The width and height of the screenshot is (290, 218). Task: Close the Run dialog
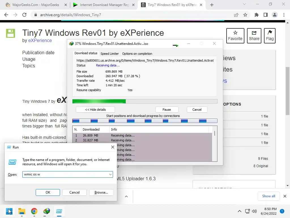click(113, 147)
